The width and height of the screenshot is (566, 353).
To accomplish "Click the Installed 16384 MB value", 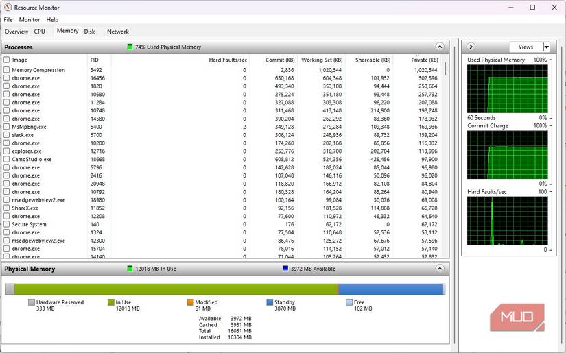I will click(239, 337).
